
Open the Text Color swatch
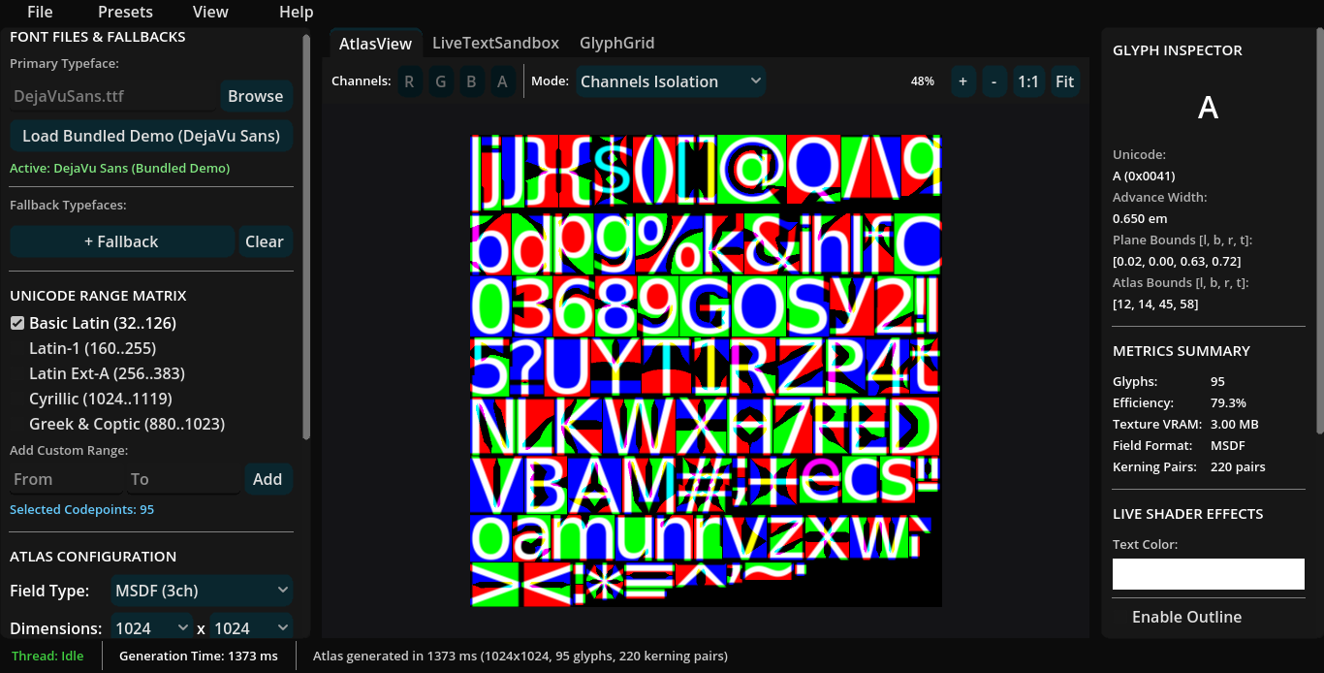coord(1208,574)
